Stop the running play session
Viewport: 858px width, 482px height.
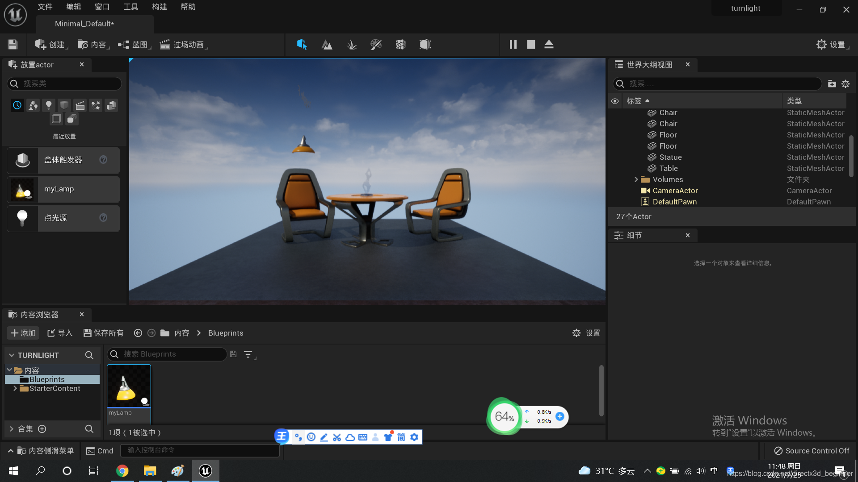pyautogui.click(x=531, y=44)
